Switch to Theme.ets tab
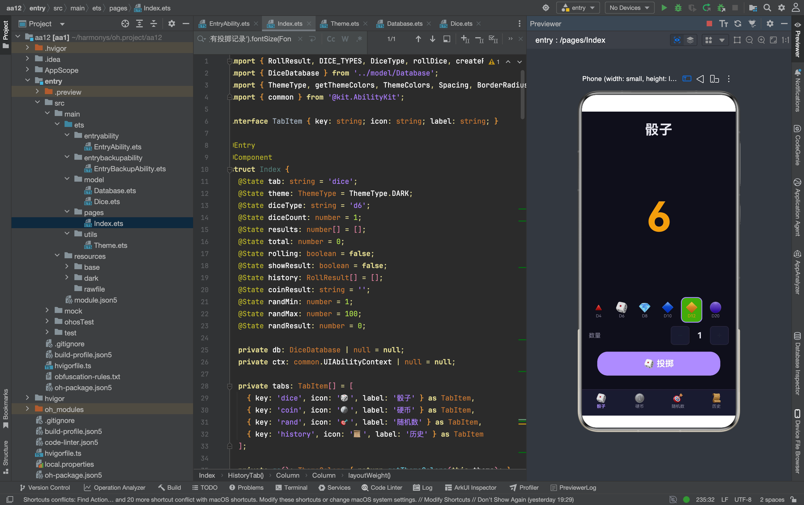 click(345, 24)
